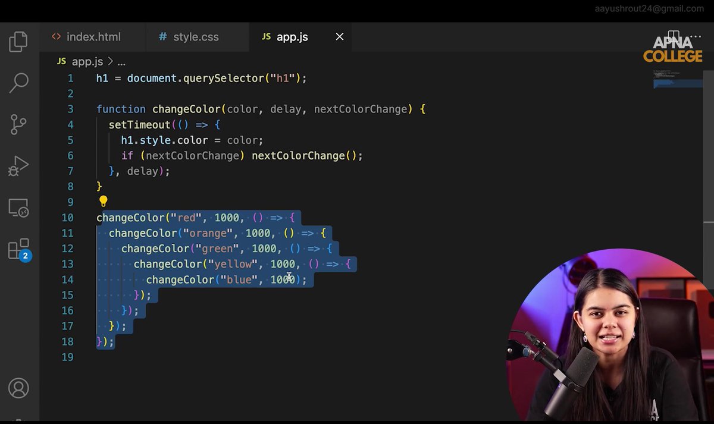Open the Remote Explorer icon
The width and height of the screenshot is (714, 424).
pos(18,208)
